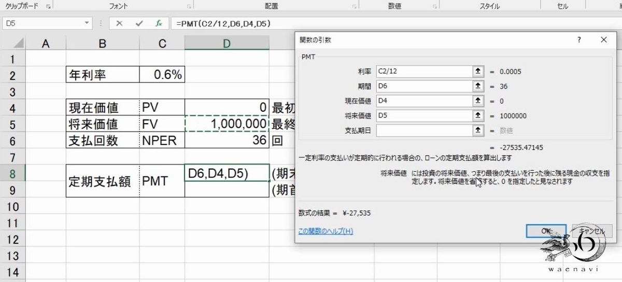Image resolution: width=622 pixels, height=282 pixels.
Task: Collapse the 期間 range selector button
Action: pos(477,86)
